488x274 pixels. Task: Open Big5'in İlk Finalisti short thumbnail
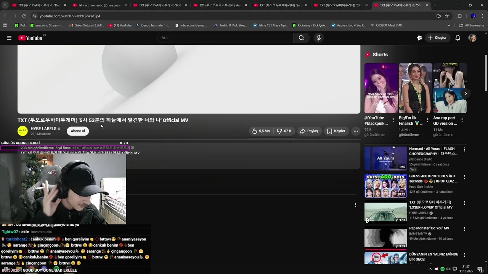pyautogui.click(x=416, y=88)
